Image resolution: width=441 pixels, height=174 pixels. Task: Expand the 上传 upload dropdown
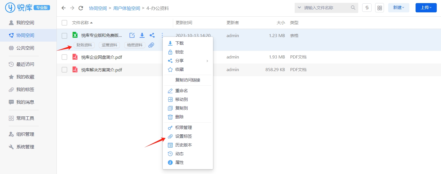pyautogui.click(x=426, y=8)
